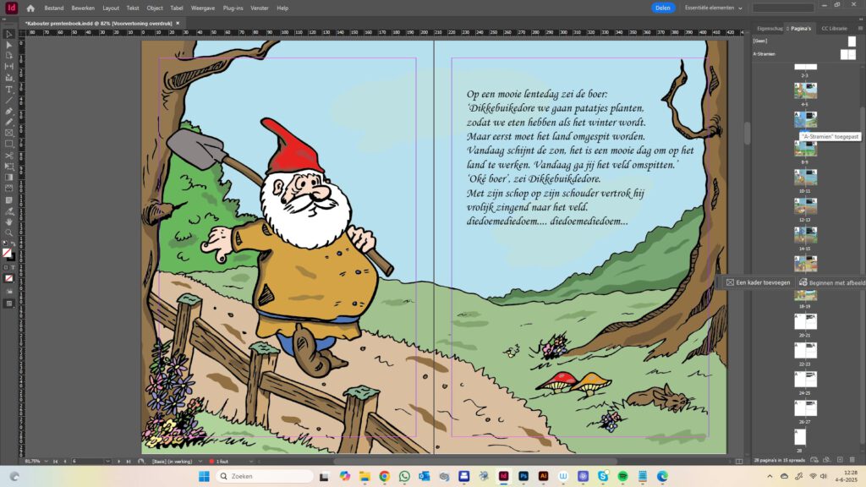
Task: Jump to the last spread
Action: tap(129, 462)
